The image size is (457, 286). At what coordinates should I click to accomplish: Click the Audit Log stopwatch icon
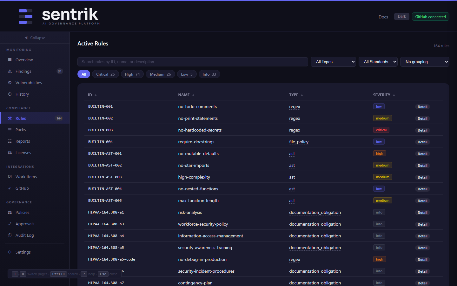pos(10,235)
